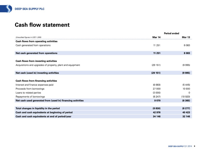Click bold 8 083 in Net cash generated row
The image size is (206, 155).
coord(187,53)
